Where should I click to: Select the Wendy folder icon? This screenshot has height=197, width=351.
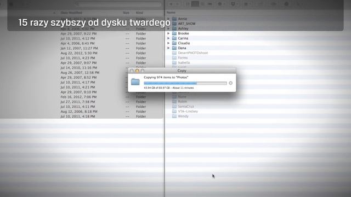pos(174,117)
